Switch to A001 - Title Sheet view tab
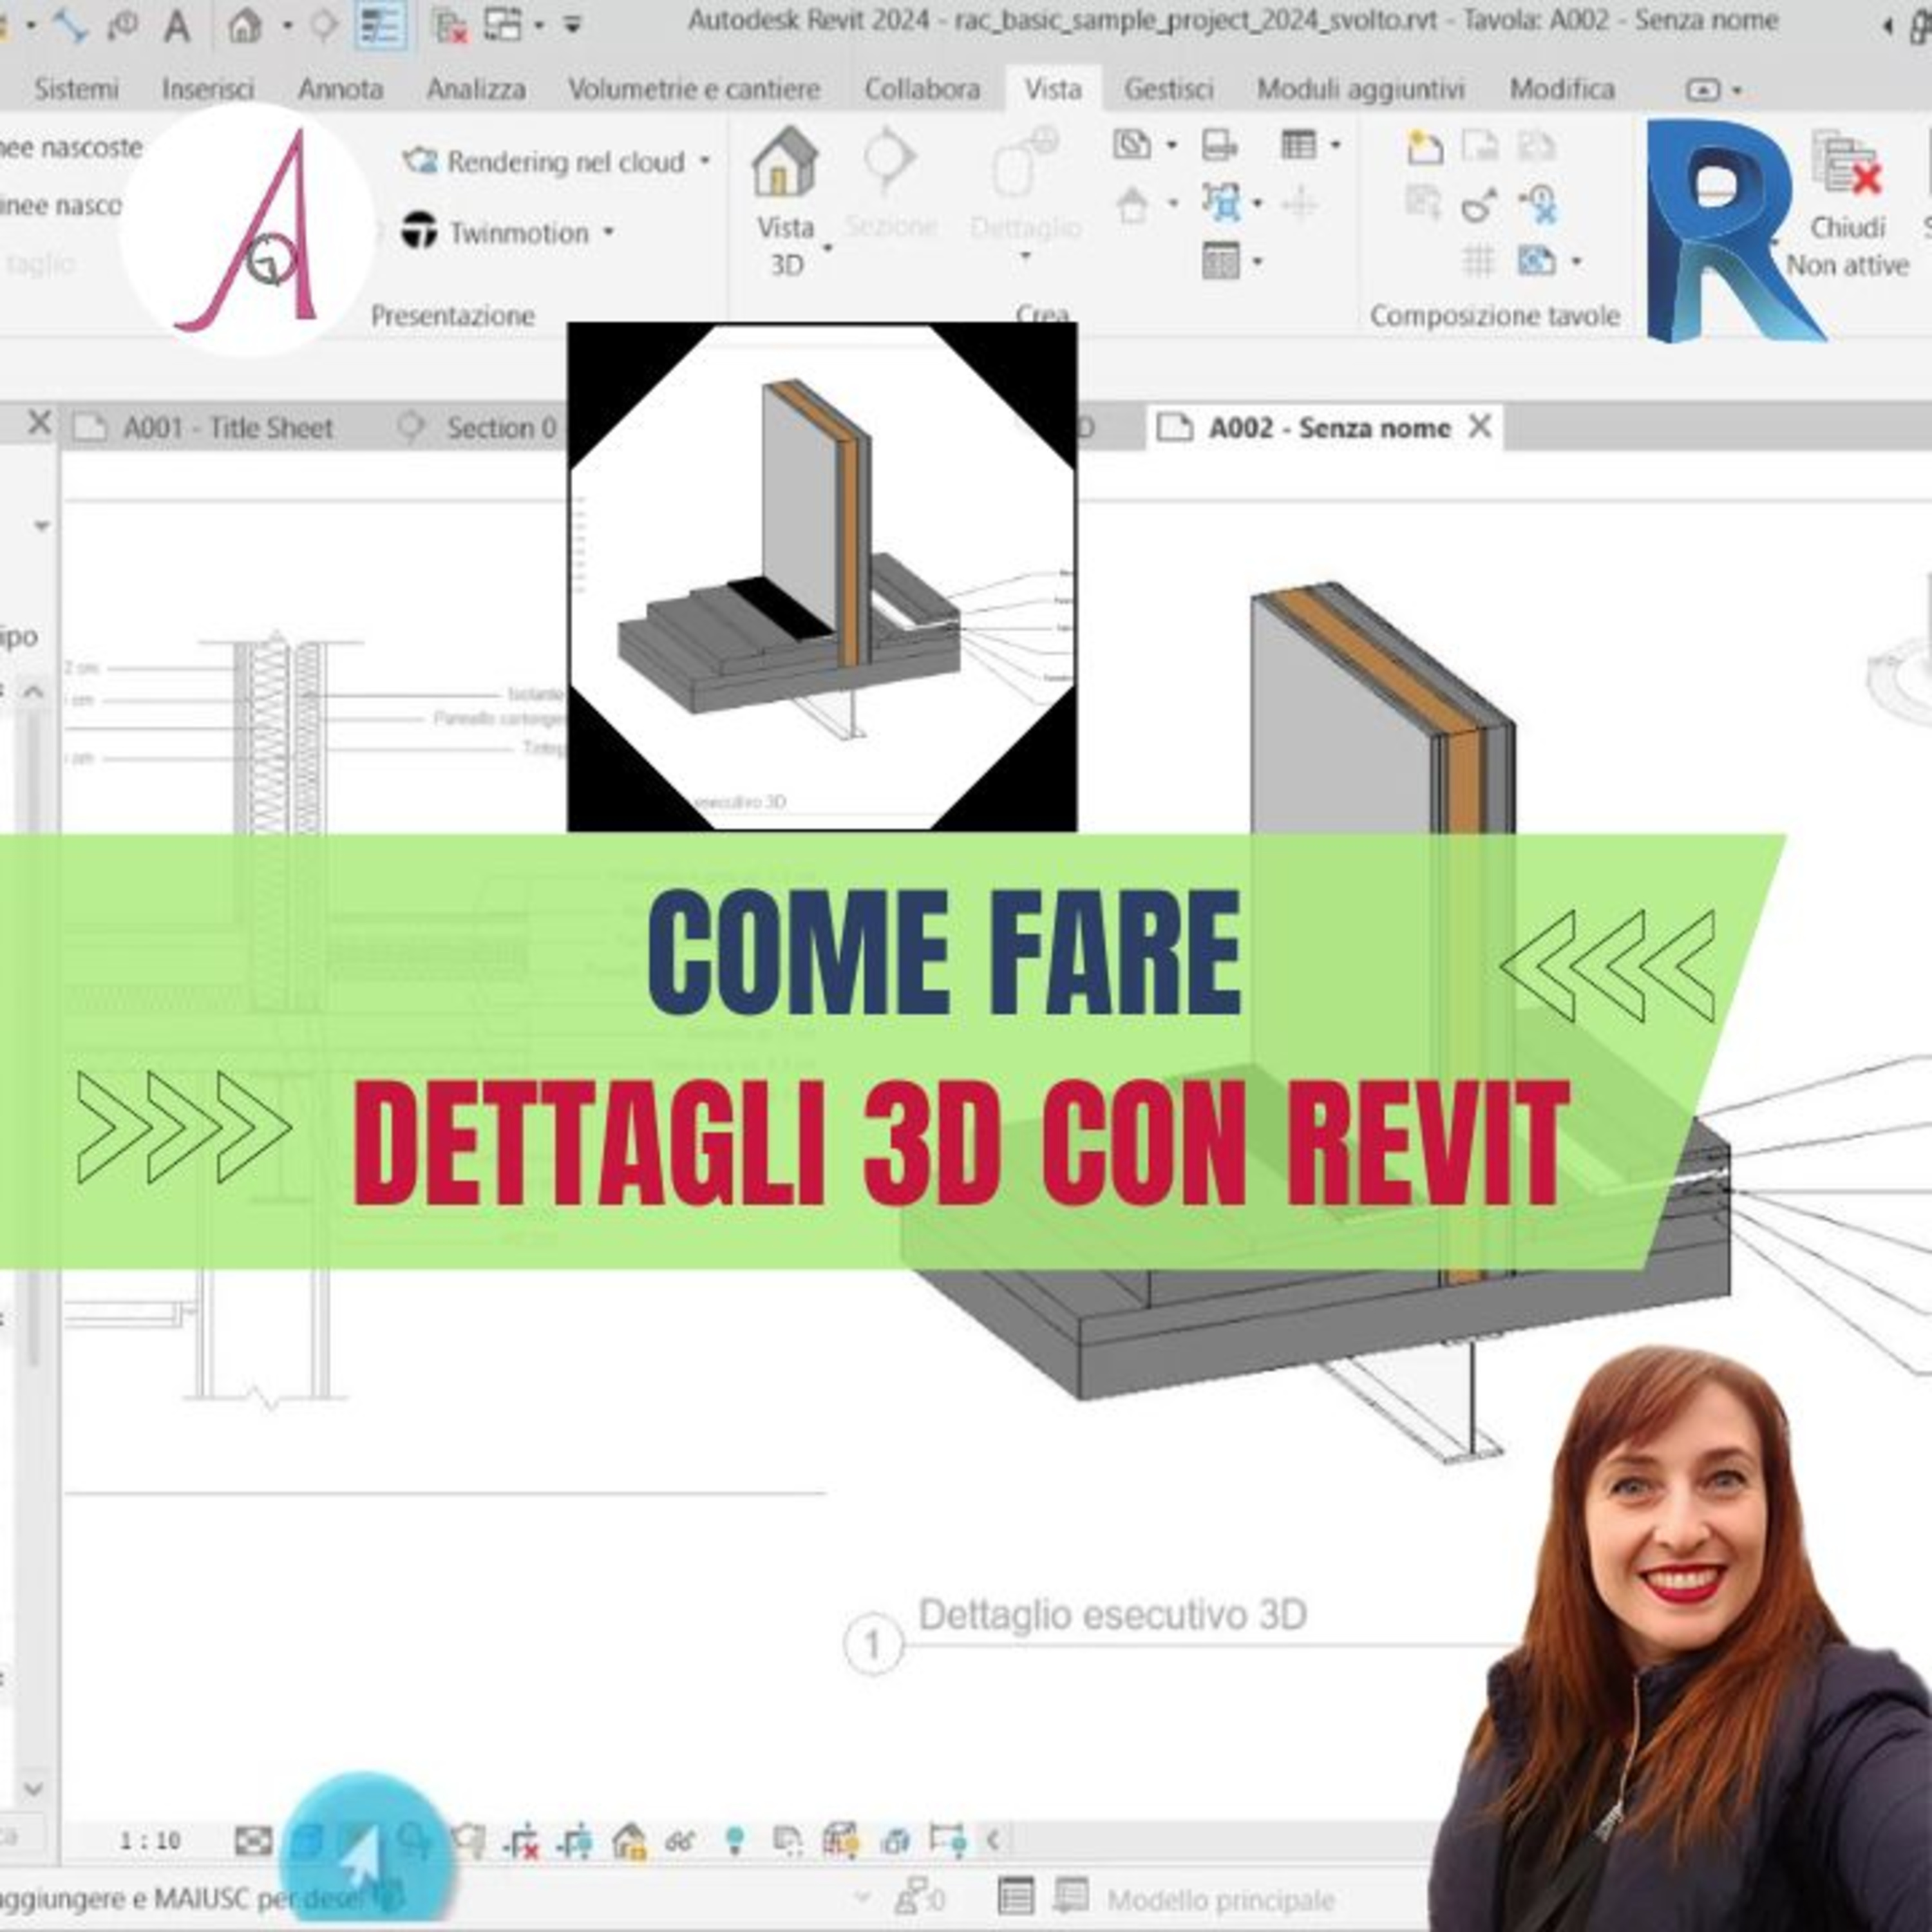The height and width of the screenshot is (1932, 1932). coord(204,428)
